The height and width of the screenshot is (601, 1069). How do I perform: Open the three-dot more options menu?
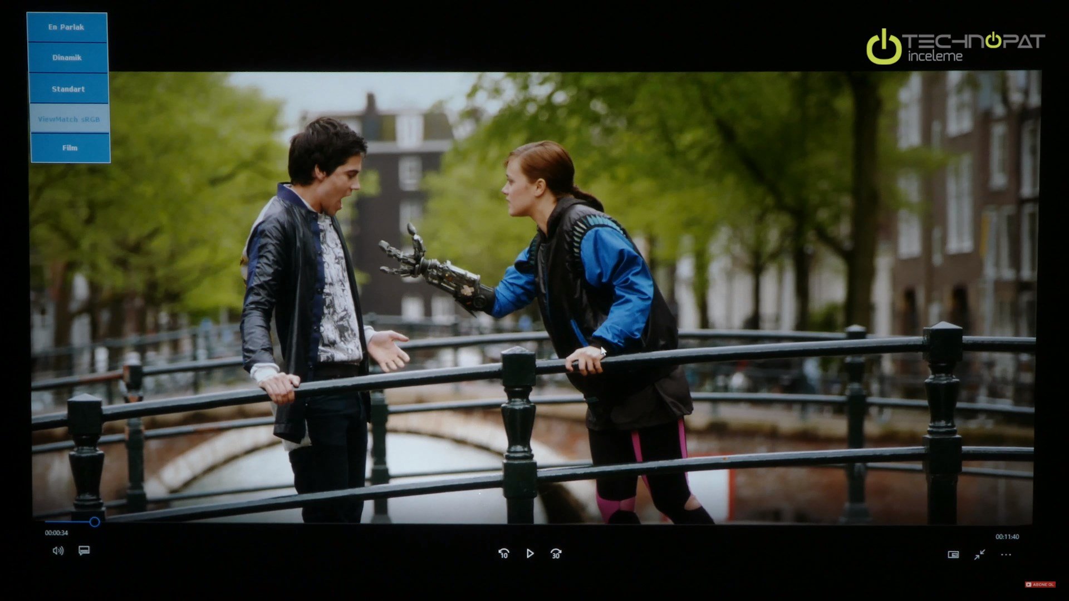[1006, 554]
